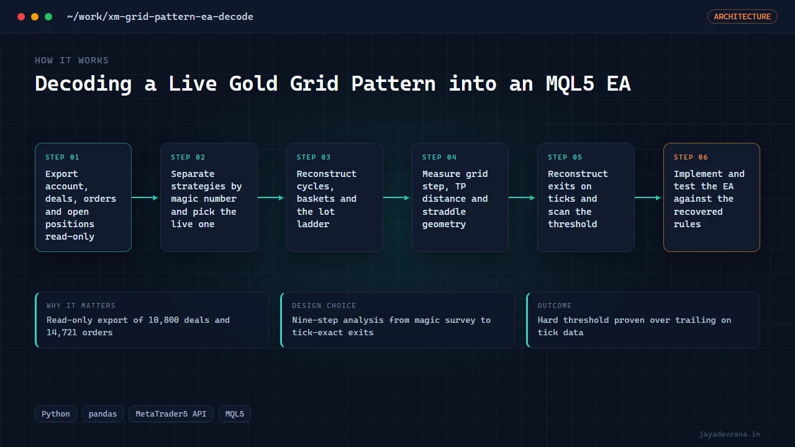Click the MQL5 tag

point(235,414)
